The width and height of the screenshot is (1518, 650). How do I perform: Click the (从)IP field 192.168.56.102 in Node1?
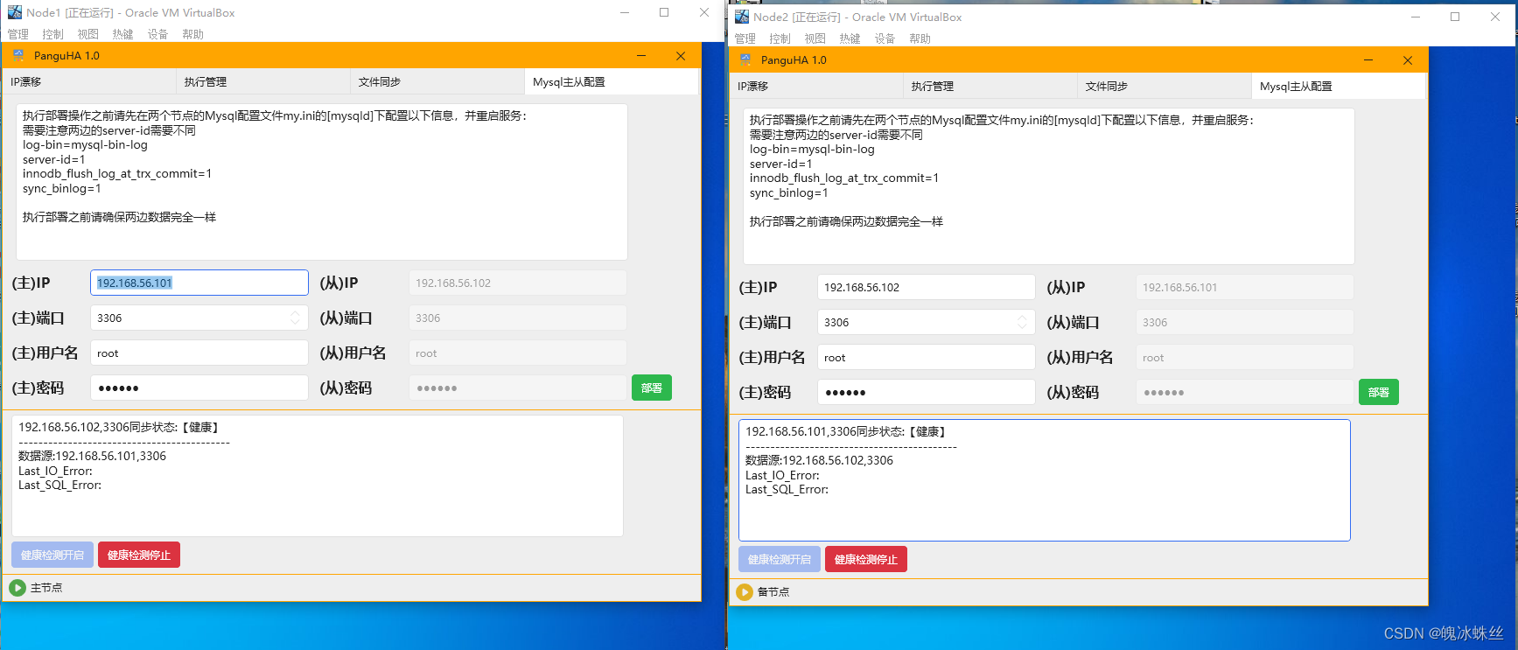point(518,283)
